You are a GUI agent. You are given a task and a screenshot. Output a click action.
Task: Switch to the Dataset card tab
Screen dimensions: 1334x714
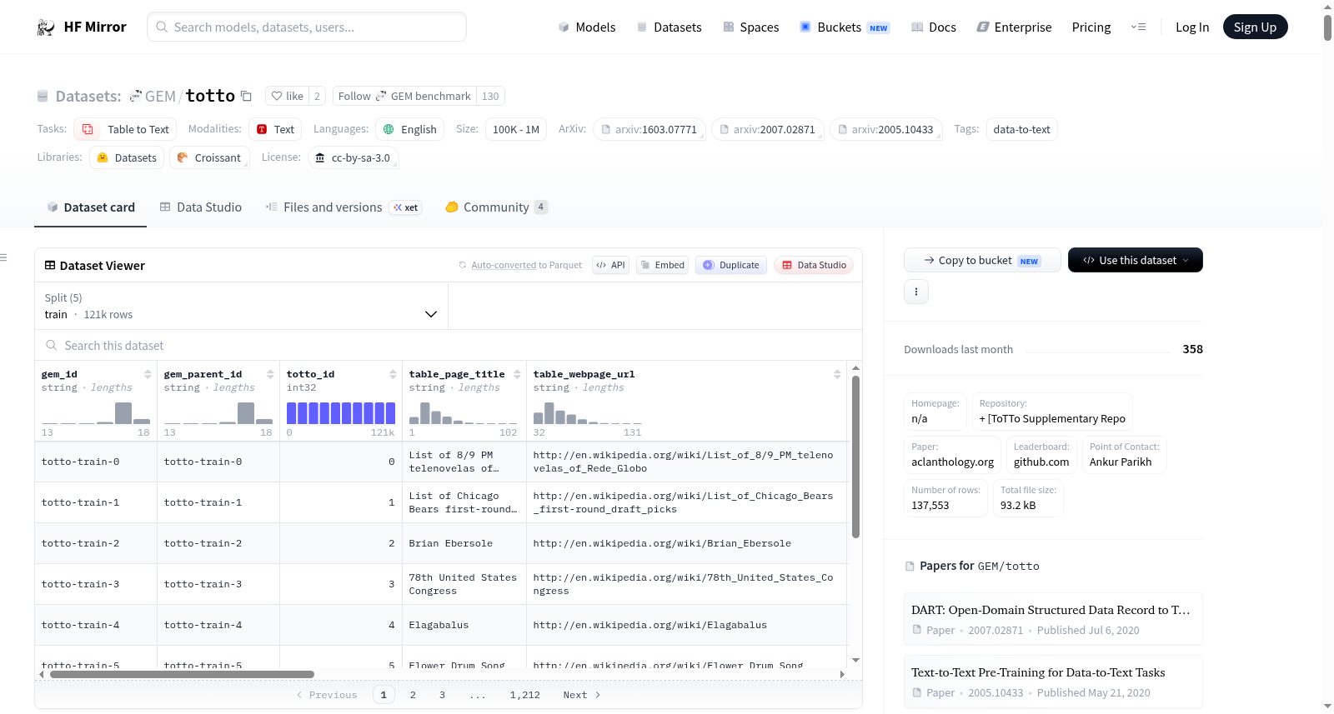91,207
